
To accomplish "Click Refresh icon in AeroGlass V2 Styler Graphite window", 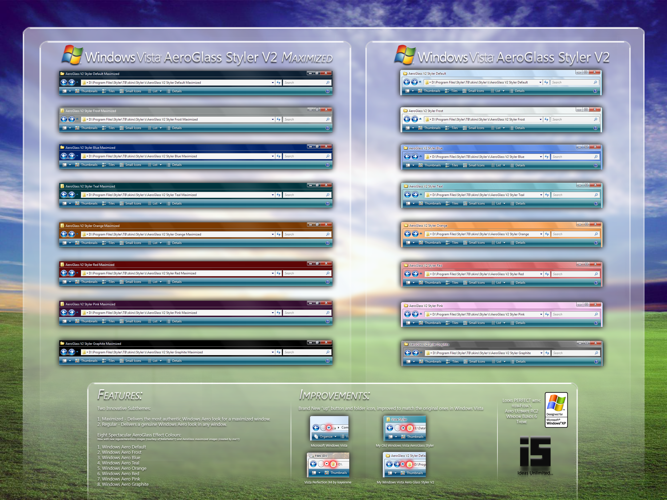I will coord(547,353).
